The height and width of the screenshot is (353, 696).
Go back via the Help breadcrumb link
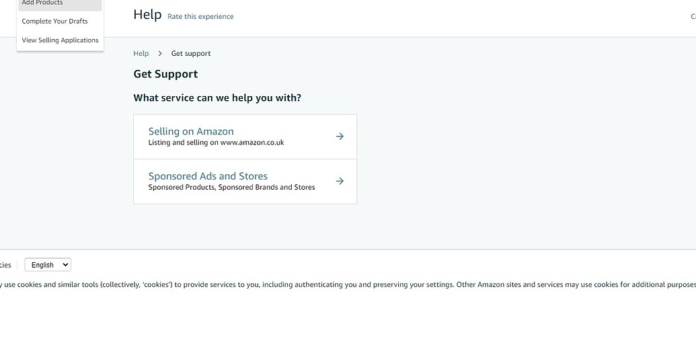click(x=141, y=53)
